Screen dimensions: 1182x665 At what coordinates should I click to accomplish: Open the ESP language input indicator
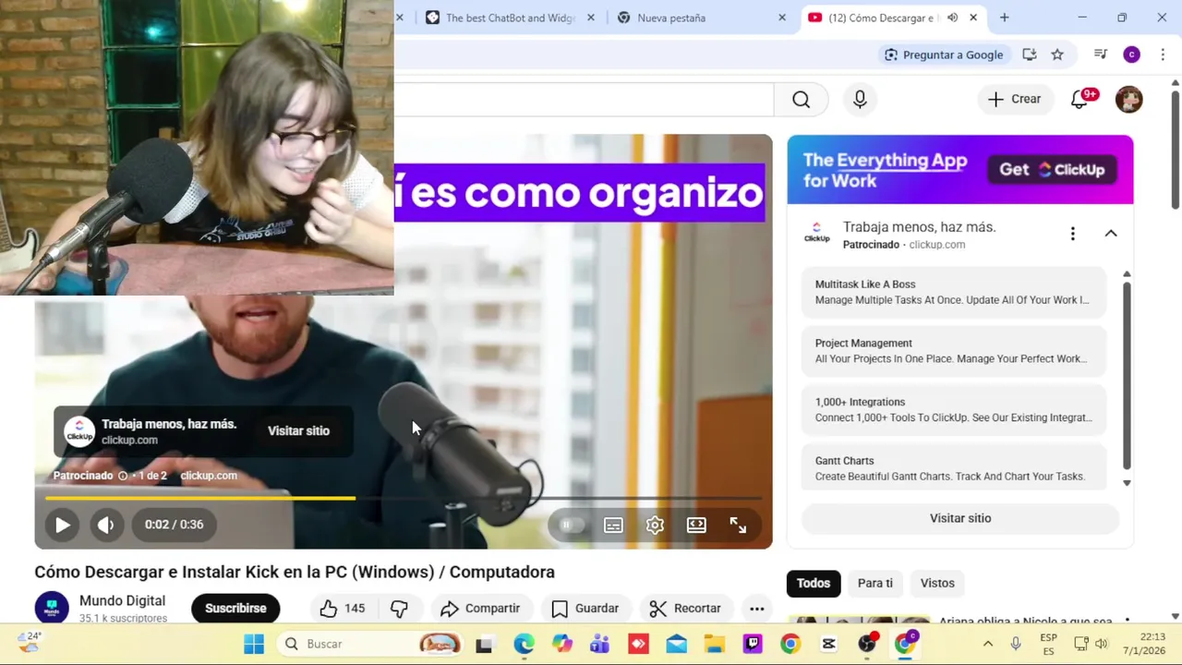[x=1049, y=644]
